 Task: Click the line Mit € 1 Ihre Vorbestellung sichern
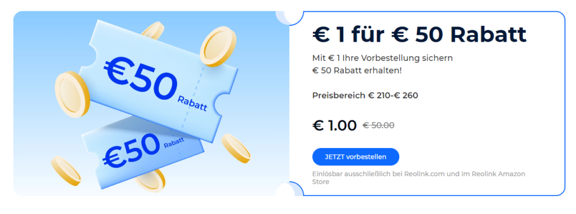click(x=382, y=58)
